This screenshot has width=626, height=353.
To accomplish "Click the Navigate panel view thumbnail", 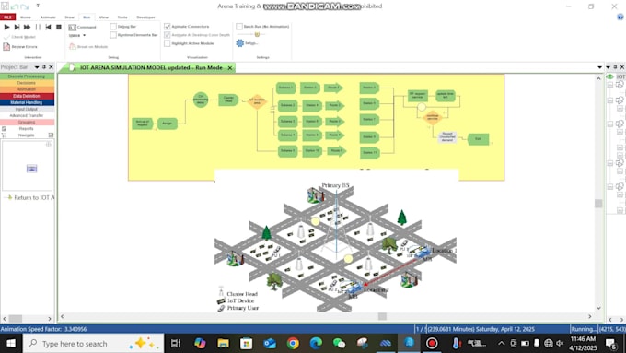I will click(x=32, y=169).
